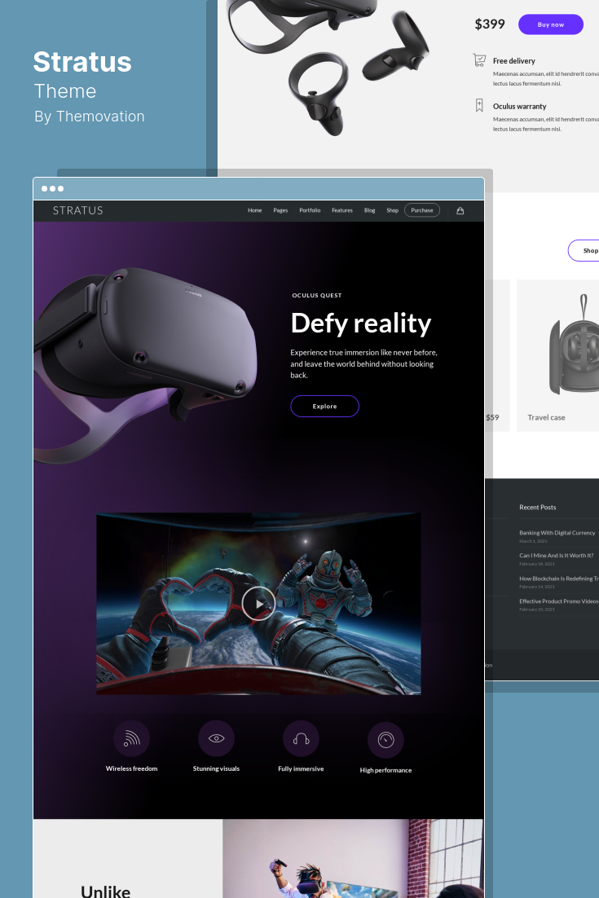Screen dimensions: 599x898
Task: Click the Purchase button in navbar
Action: 422,210
